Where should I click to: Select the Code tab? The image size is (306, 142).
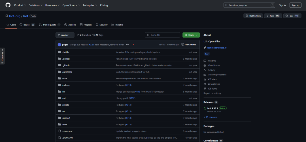coord(11,25)
